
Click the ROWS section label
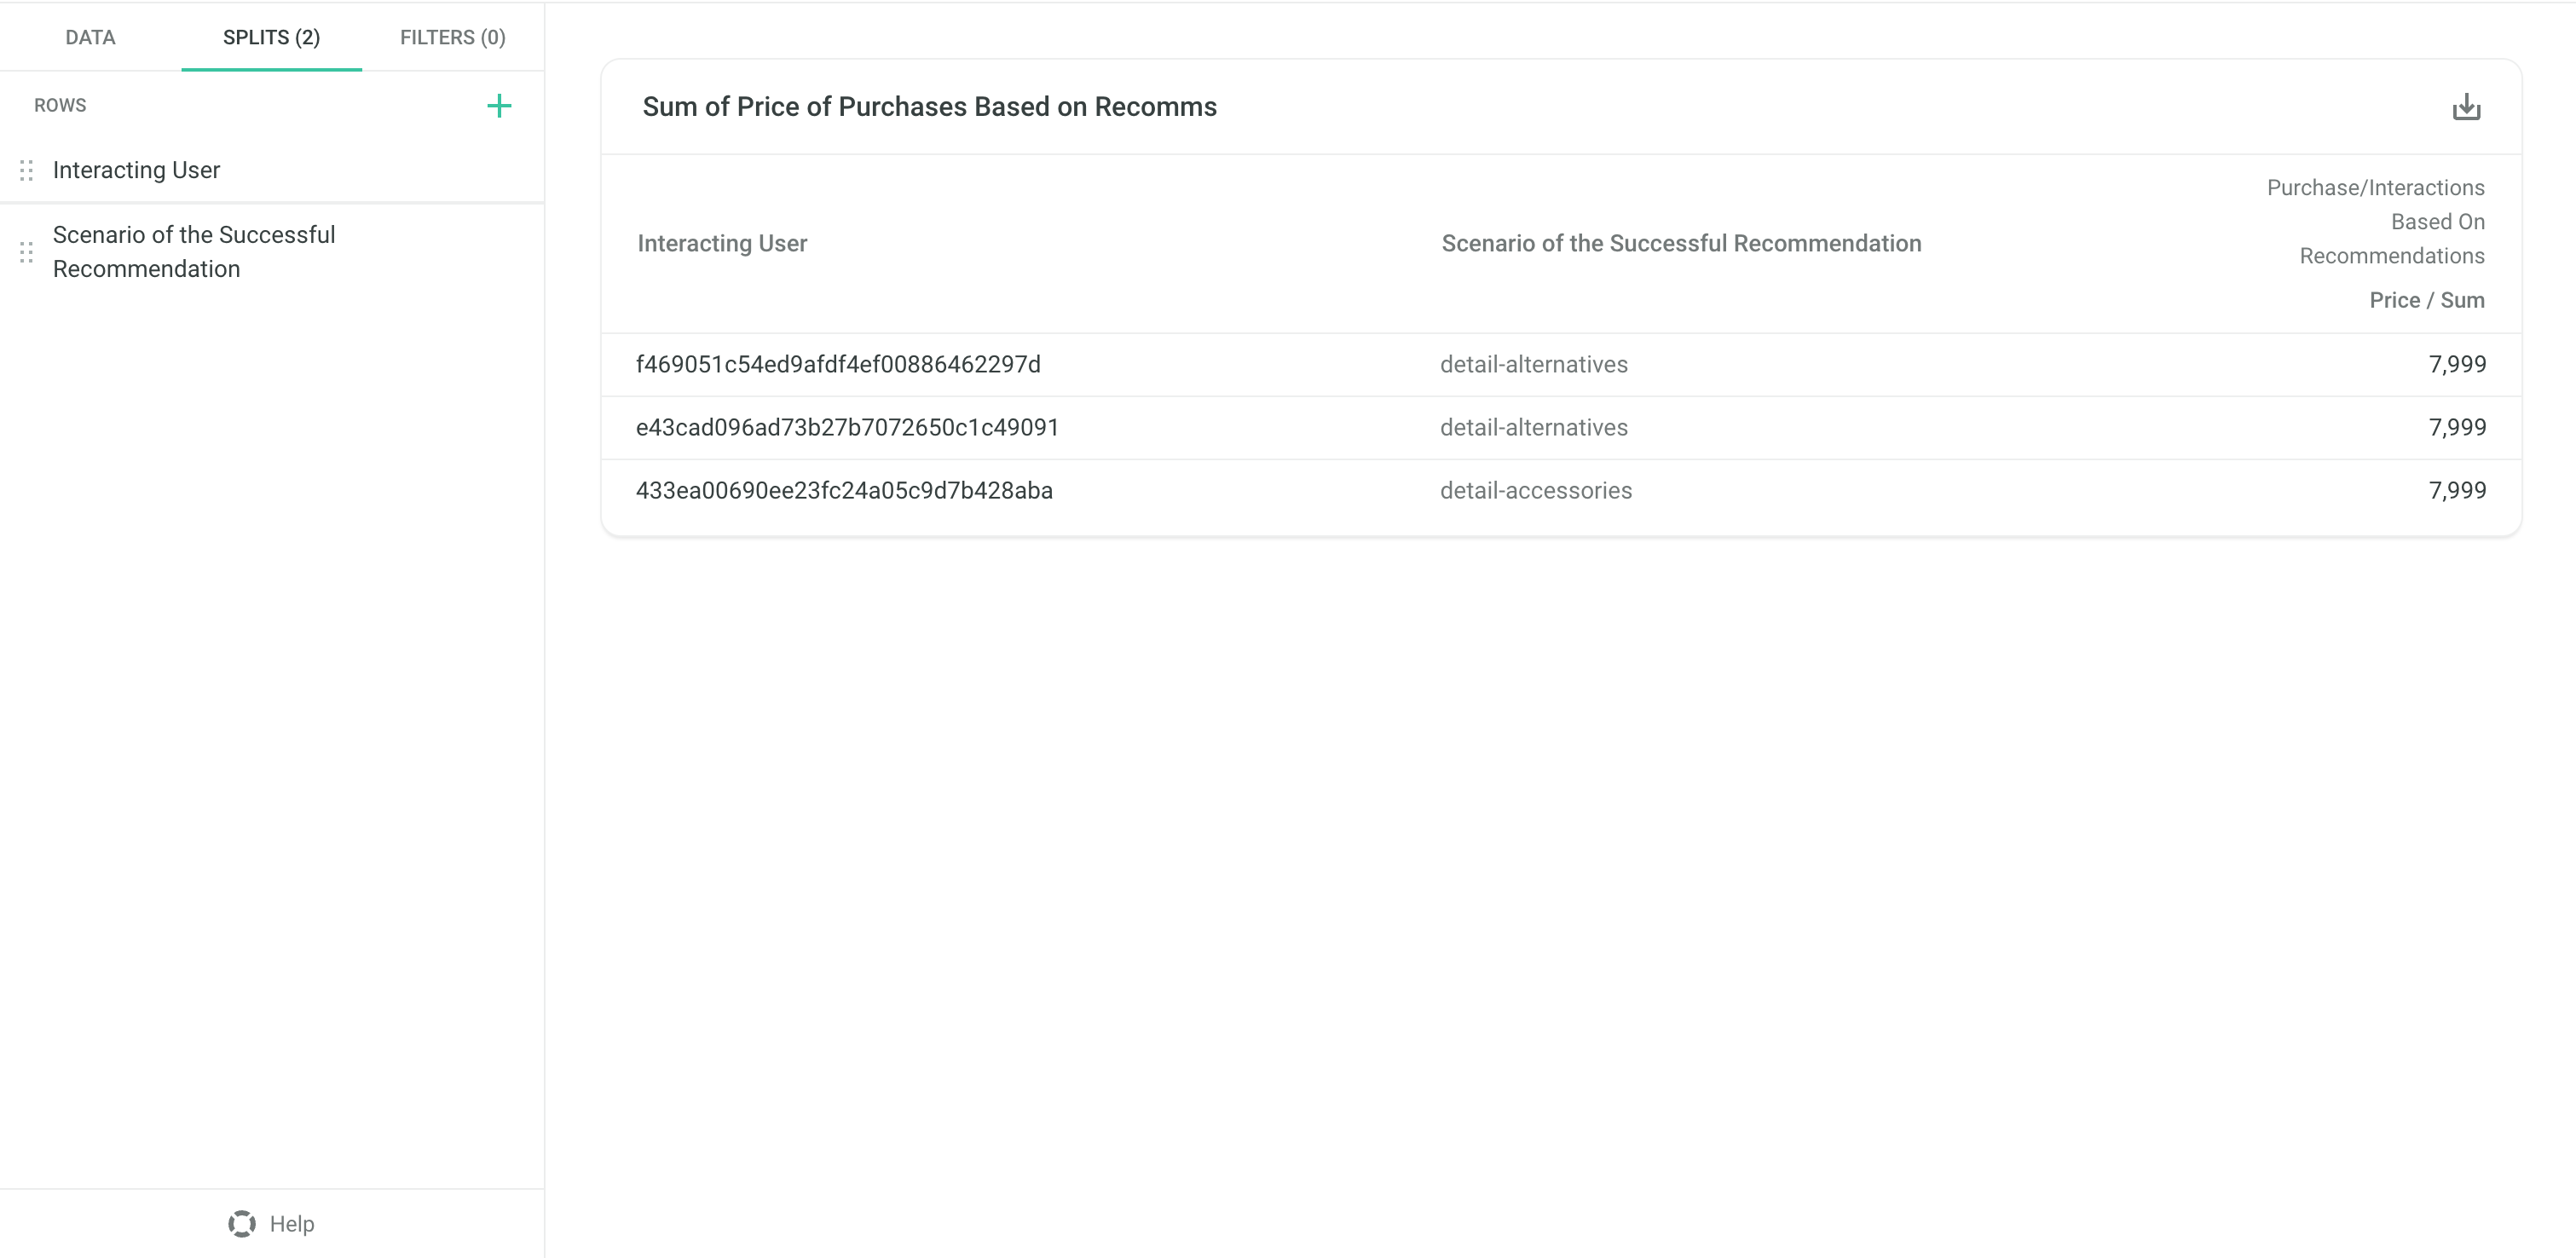click(x=60, y=105)
